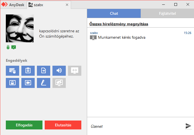194x135 pixels.
Task: Click the Munkamenet kérés fogadva message
Action: pos(122,38)
